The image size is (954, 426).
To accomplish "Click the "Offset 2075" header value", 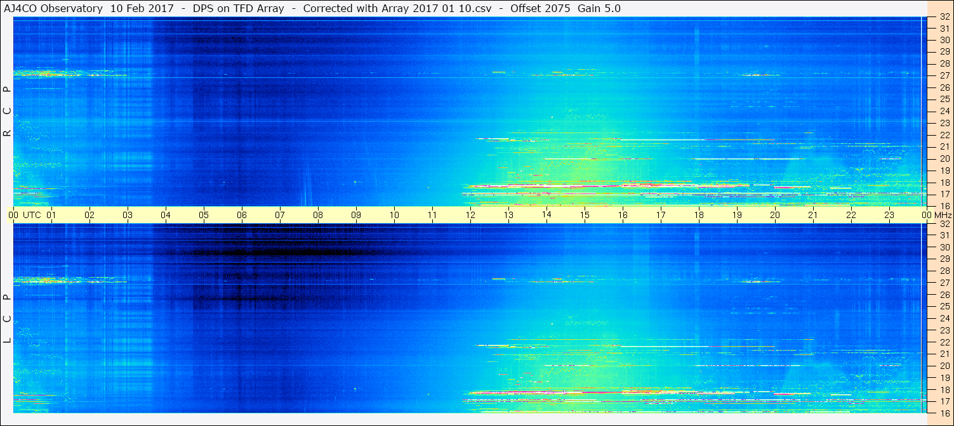I will (x=541, y=8).
